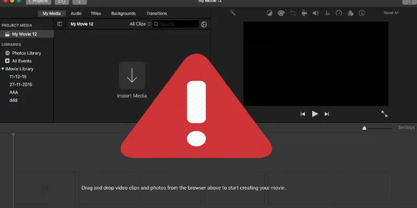This screenshot has width=417, height=208.
Task: Skip to previous clip in viewer
Action: (x=303, y=114)
